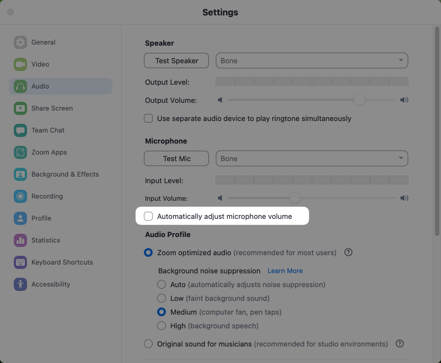Click the high volume icon for Input Volume

tap(404, 198)
